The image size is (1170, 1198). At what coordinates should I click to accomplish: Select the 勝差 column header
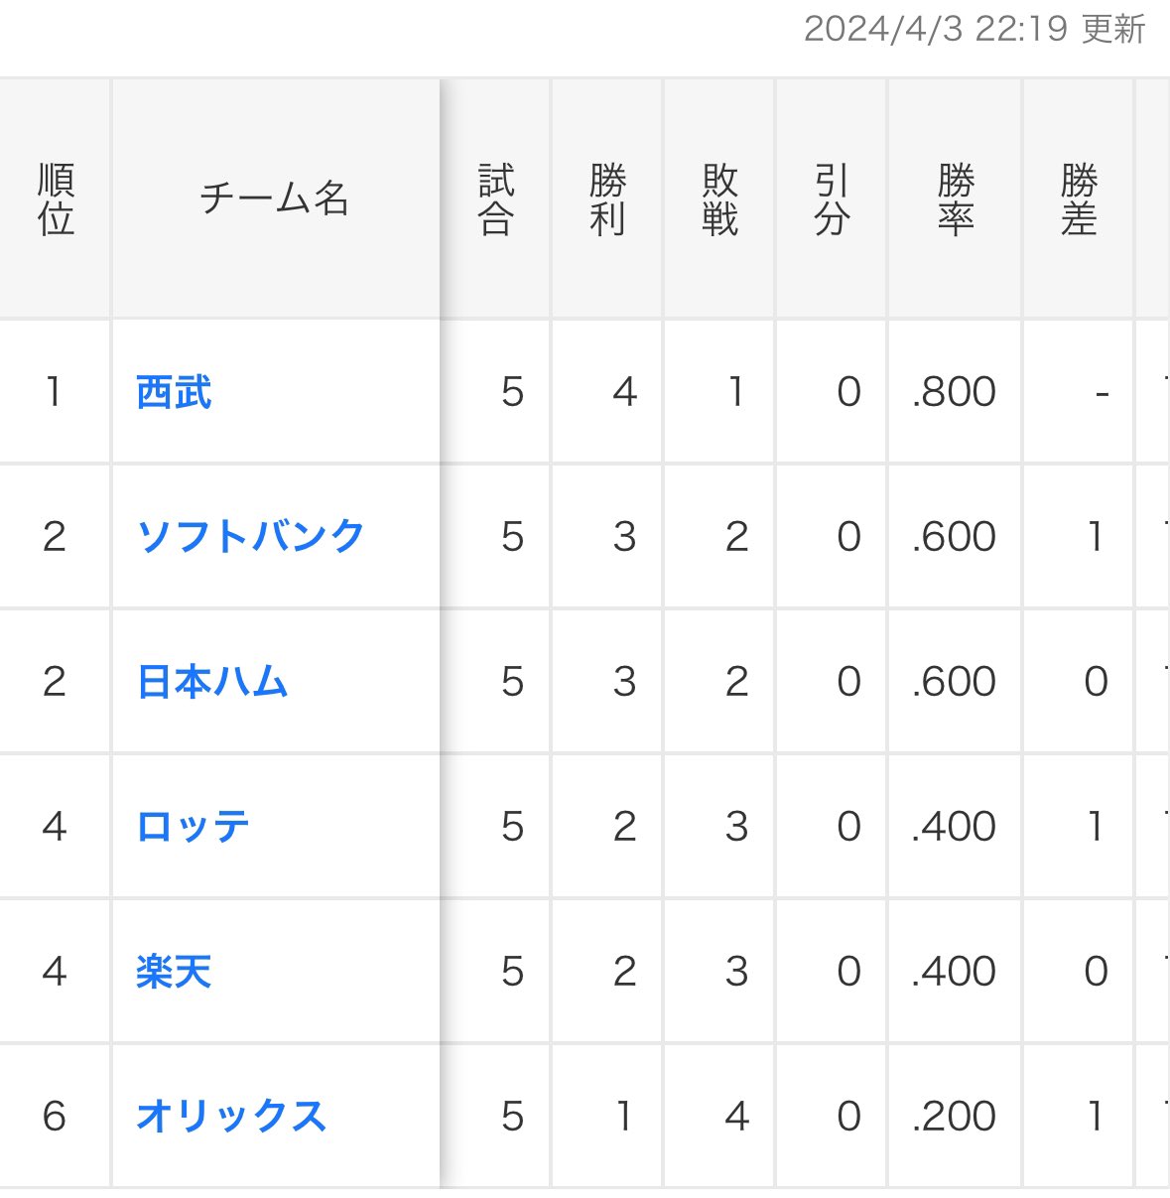tap(1078, 199)
